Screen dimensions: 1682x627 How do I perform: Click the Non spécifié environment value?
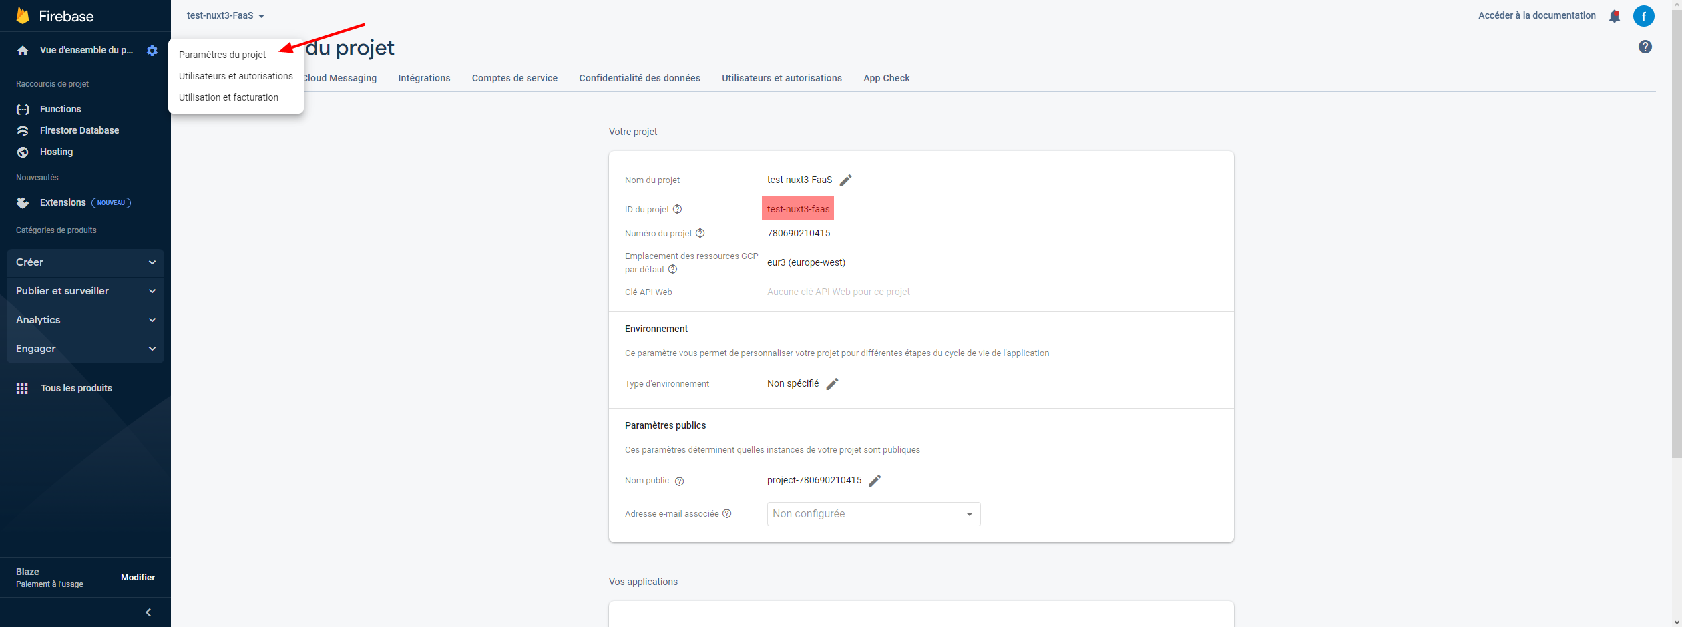point(793,383)
